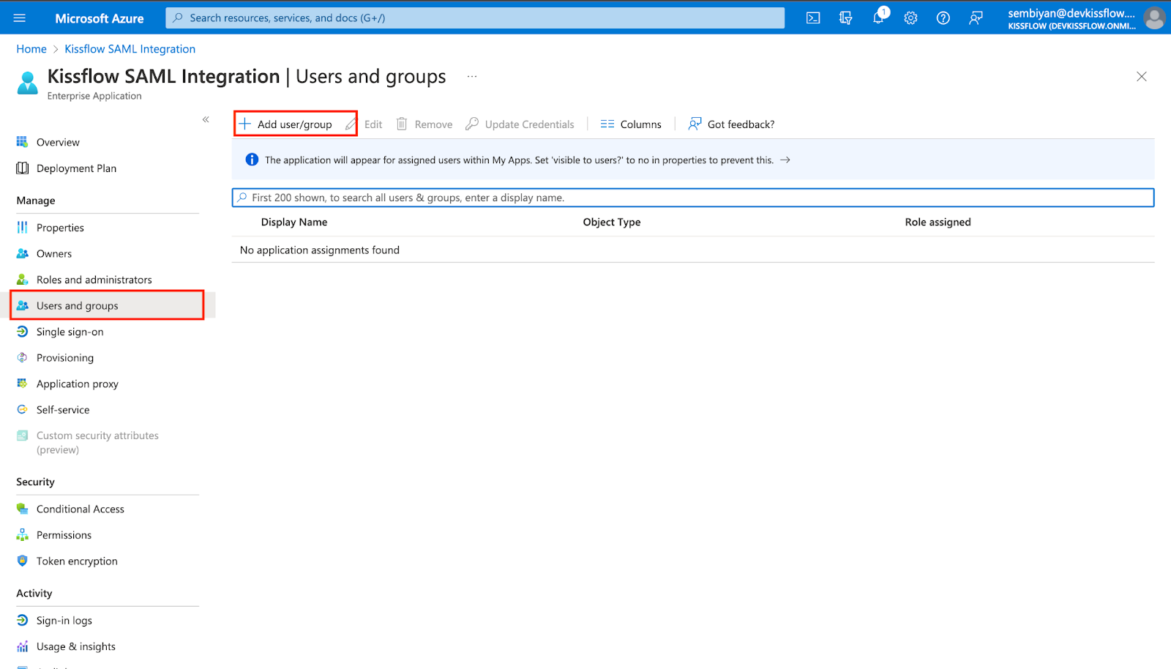Image resolution: width=1171 pixels, height=669 pixels.
Task: Open the top bar feedback icon
Action: [976, 18]
